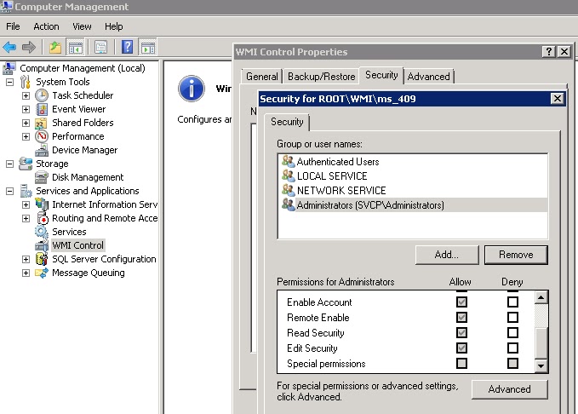Viewport: 578px width, 414px height.
Task: Click the Services and Applications icon
Action: [x=26, y=191]
